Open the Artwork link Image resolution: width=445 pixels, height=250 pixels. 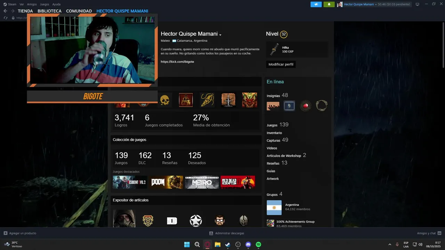(273, 179)
